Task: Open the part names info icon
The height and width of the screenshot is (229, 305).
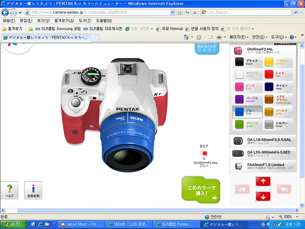Action: pos(33,190)
